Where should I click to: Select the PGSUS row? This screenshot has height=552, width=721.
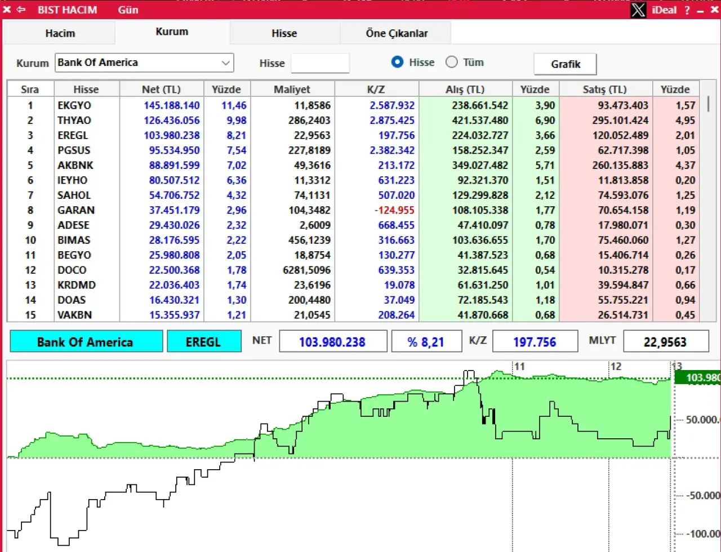point(353,150)
